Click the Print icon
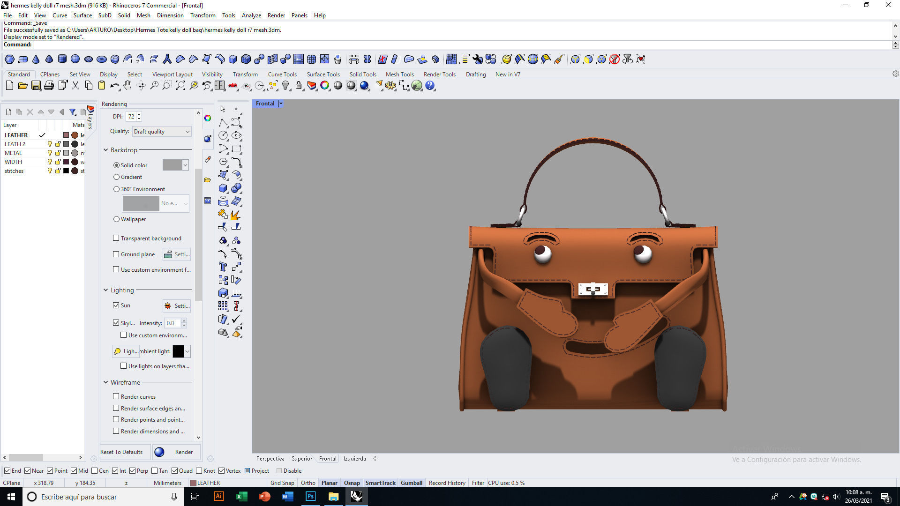 click(49, 86)
